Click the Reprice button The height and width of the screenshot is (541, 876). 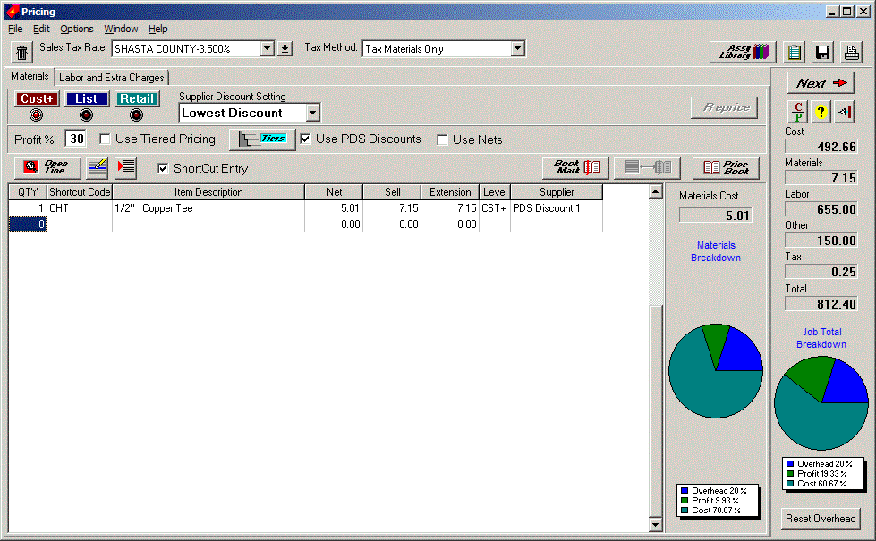(725, 107)
